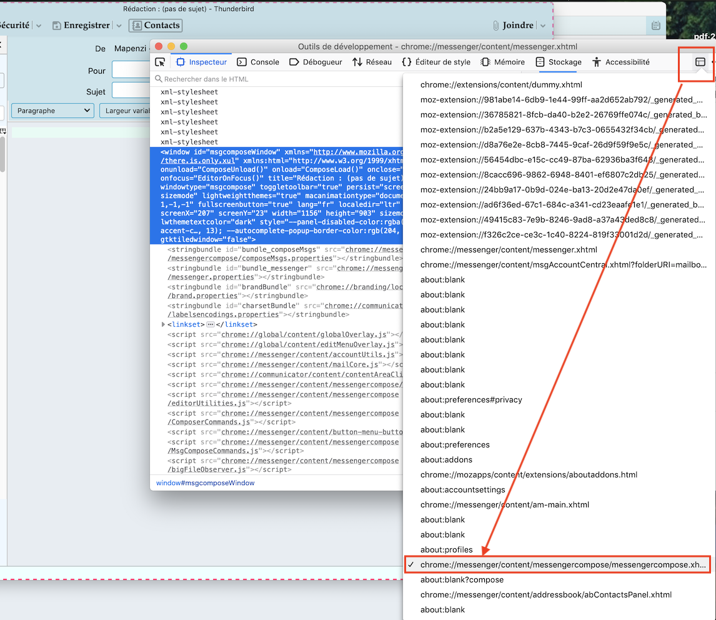Click window#msgcomposeWindow breadcrumb
This screenshot has width=716, height=620.
click(x=205, y=483)
